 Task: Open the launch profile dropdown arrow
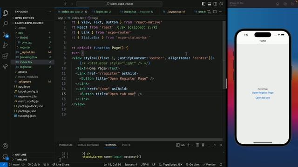192,145
